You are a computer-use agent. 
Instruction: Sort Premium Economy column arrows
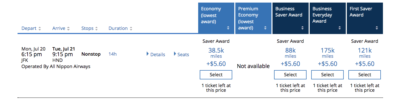pyautogui.click(x=265, y=28)
